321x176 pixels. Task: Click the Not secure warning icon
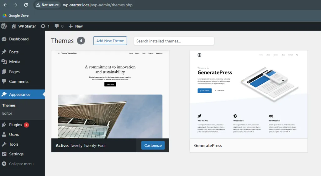tap(38, 5)
